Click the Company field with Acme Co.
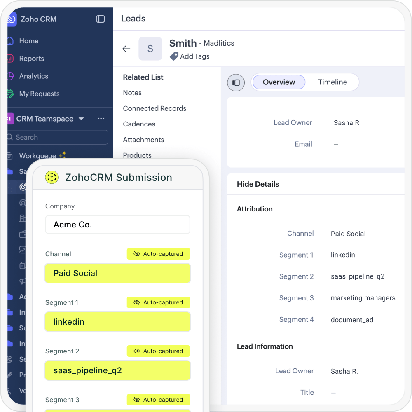The width and height of the screenshot is (412, 412). coord(118,225)
